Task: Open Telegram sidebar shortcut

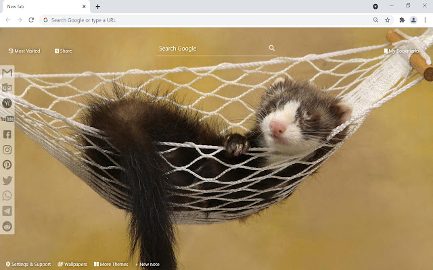Action: point(7,211)
